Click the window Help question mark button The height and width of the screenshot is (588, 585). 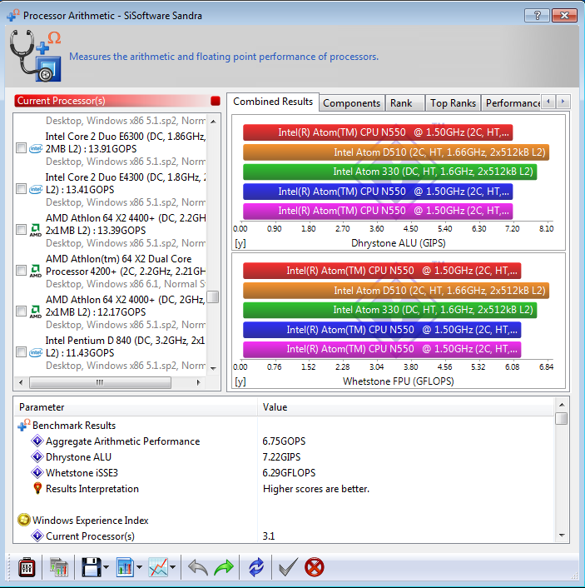coord(538,16)
